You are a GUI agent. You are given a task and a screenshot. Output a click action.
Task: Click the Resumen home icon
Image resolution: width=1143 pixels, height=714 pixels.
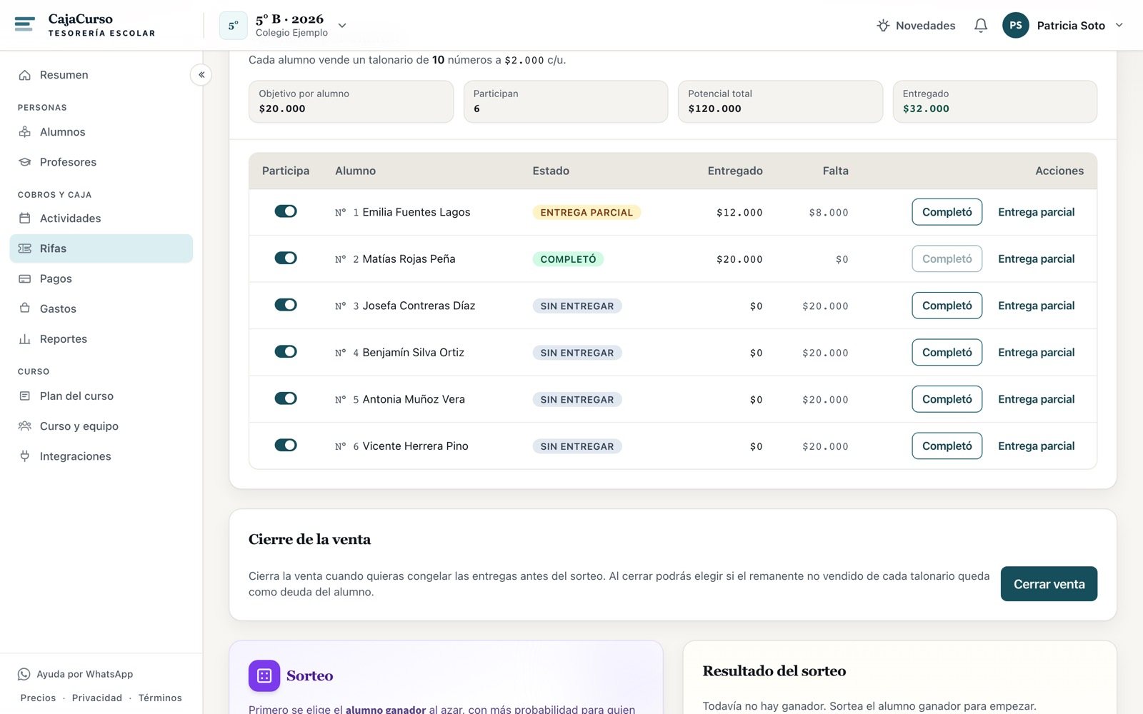(x=25, y=75)
